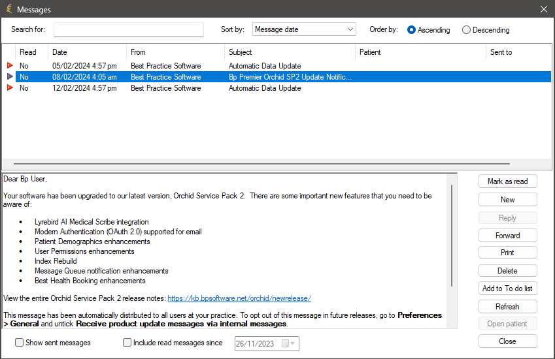
Task: Click the flag icon on the 08/02/2024 message row
Action: coord(10,76)
